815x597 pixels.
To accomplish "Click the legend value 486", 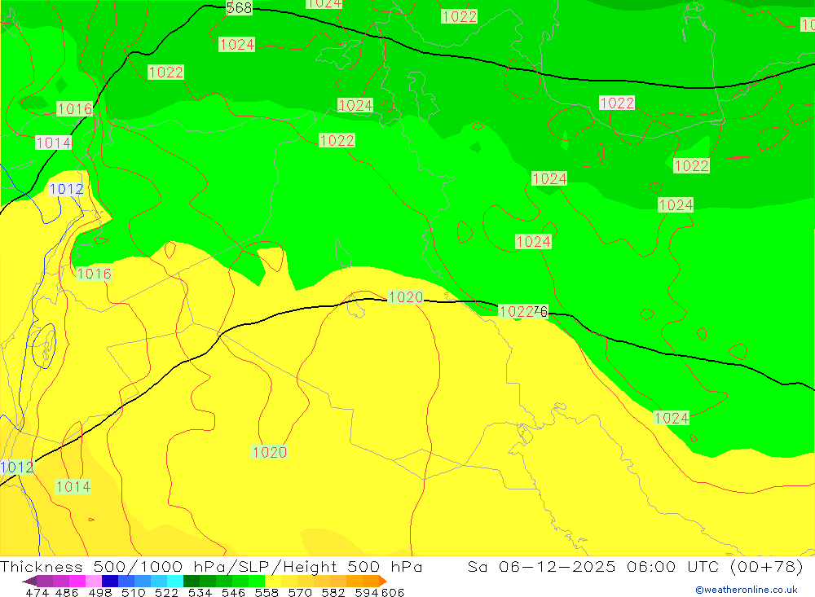I will point(67,592).
